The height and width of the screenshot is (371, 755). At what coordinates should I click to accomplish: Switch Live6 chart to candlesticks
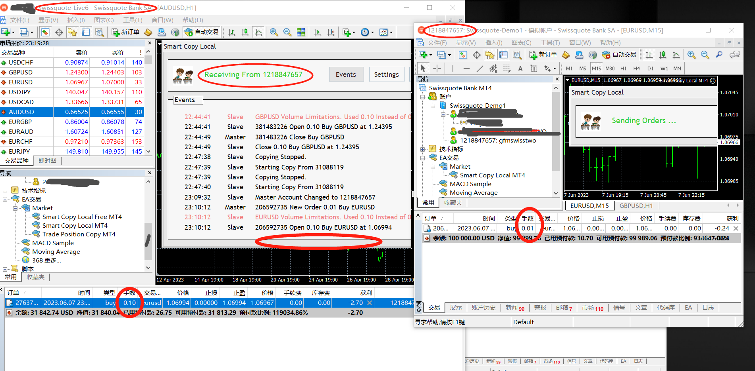245,32
